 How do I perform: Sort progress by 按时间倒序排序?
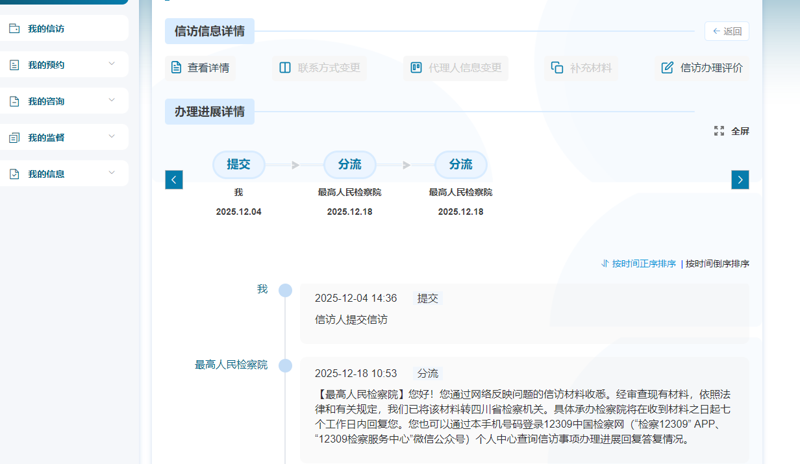[x=717, y=263]
